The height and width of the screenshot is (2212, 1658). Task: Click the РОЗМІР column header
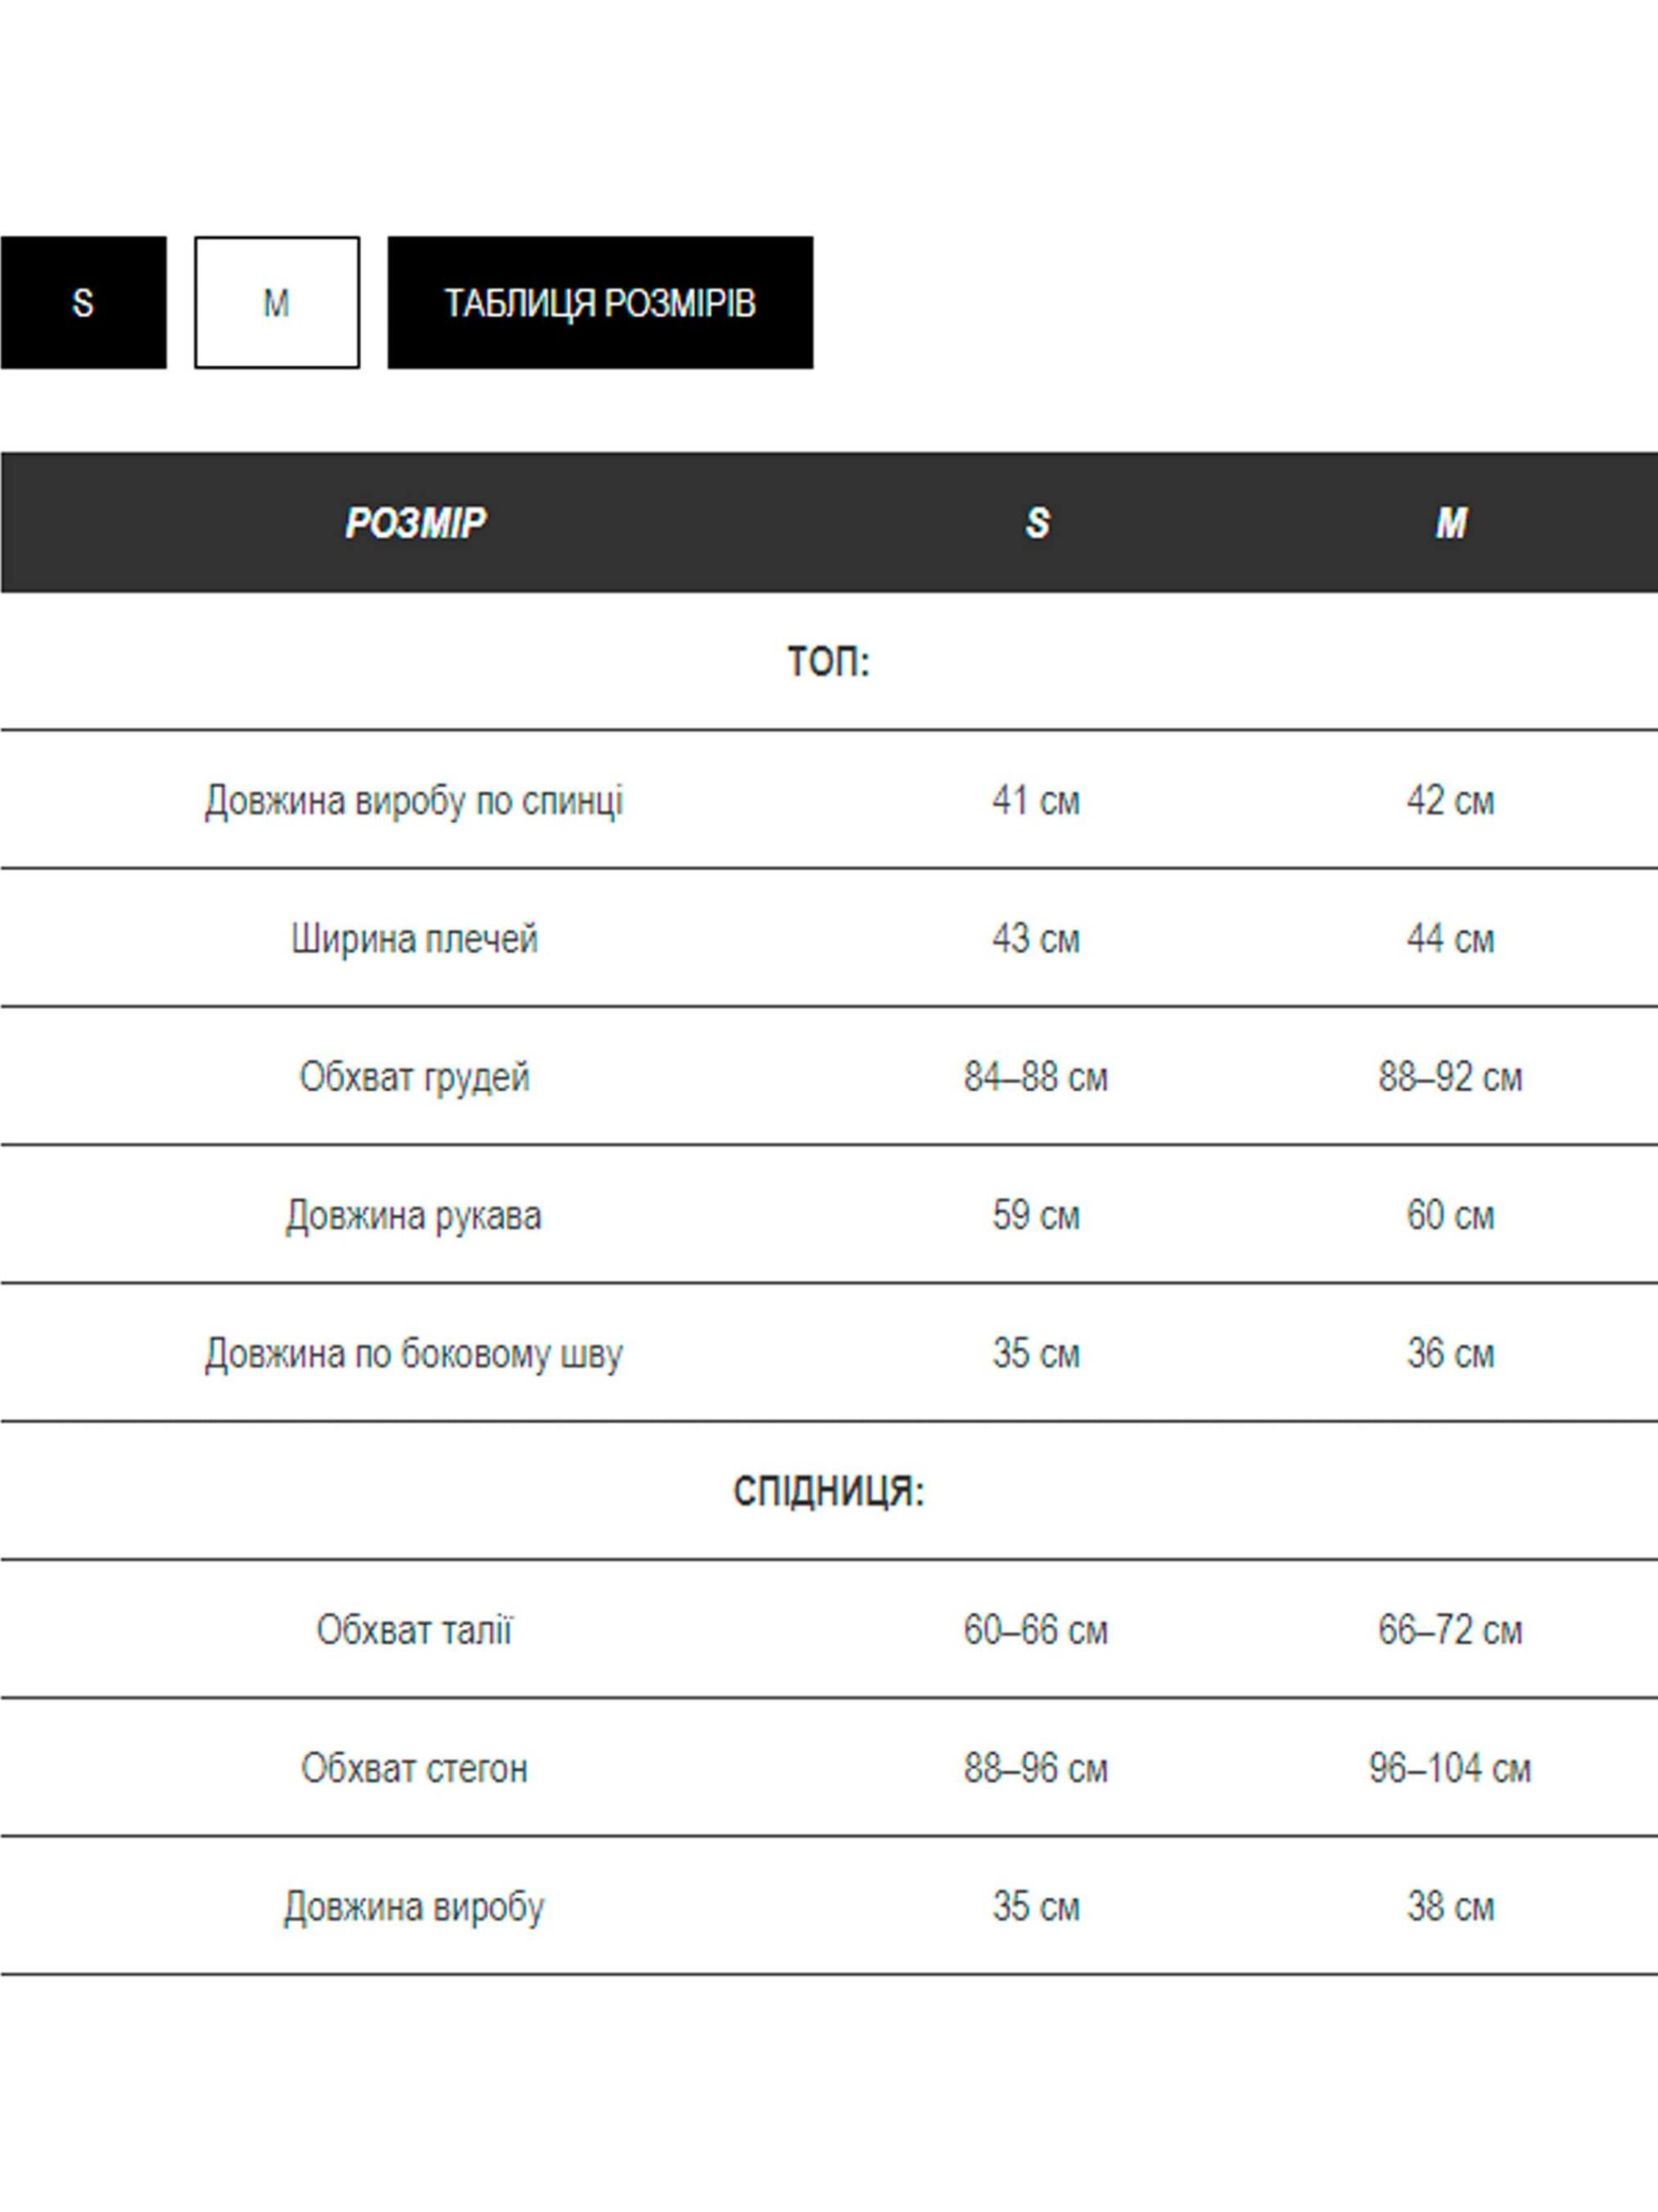(x=415, y=522)
